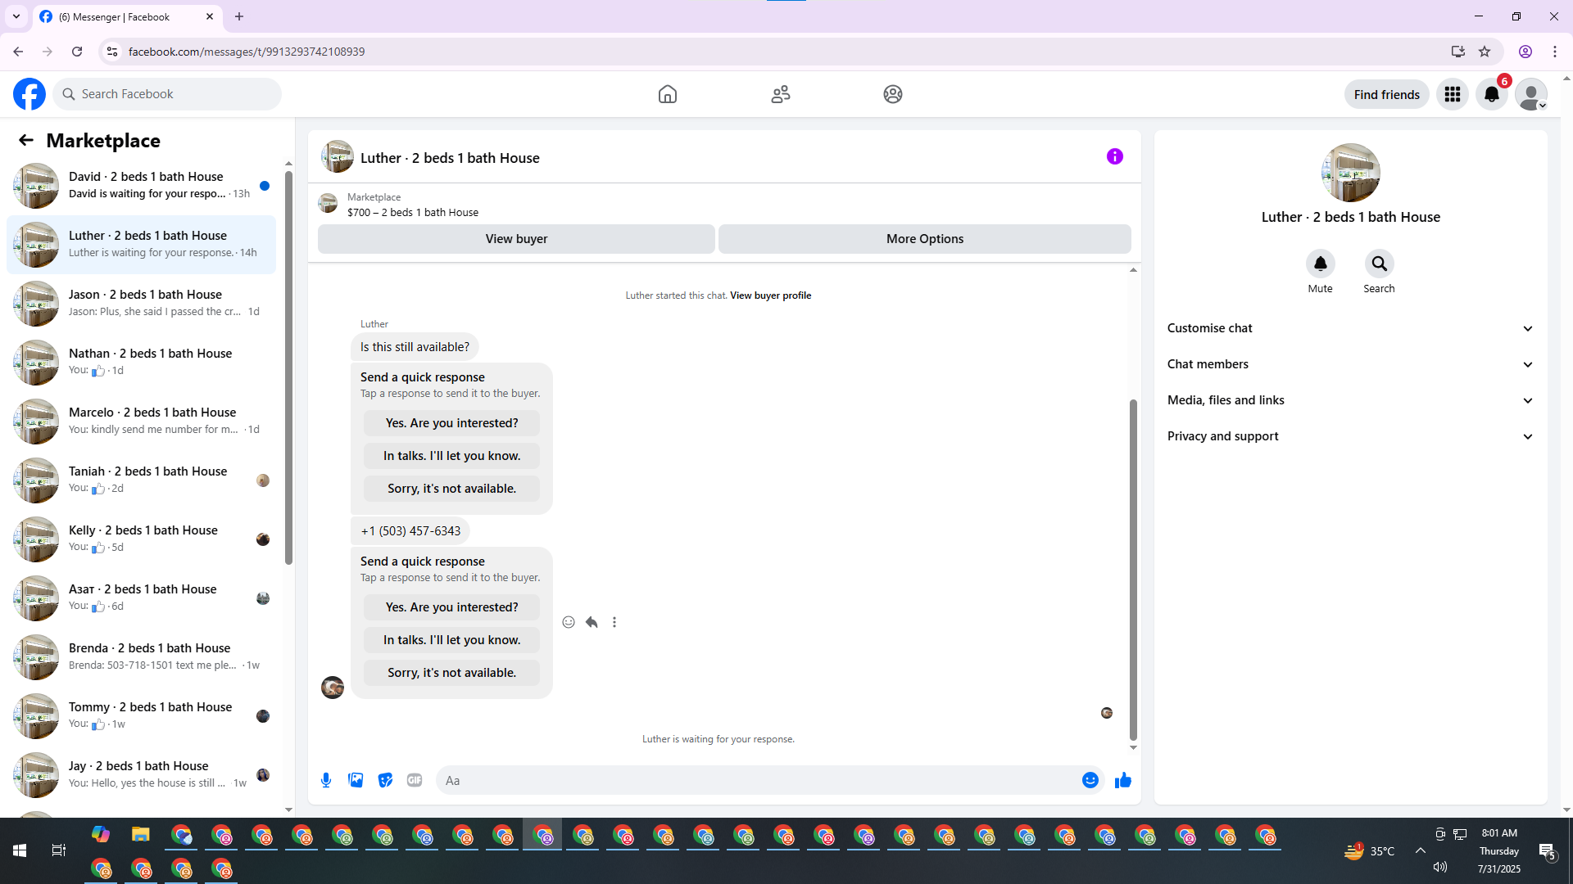Click the voice clip microphone icon
The image size is (1573, 884).
pyautogui.click(x=326, y=780)
